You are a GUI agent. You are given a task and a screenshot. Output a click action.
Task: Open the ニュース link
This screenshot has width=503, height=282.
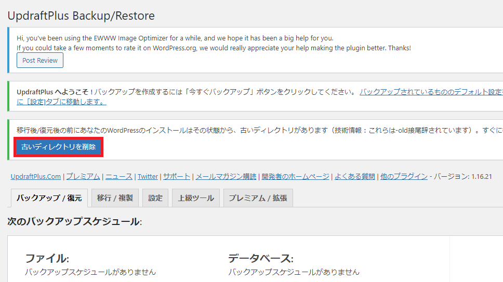click(119, 176)
